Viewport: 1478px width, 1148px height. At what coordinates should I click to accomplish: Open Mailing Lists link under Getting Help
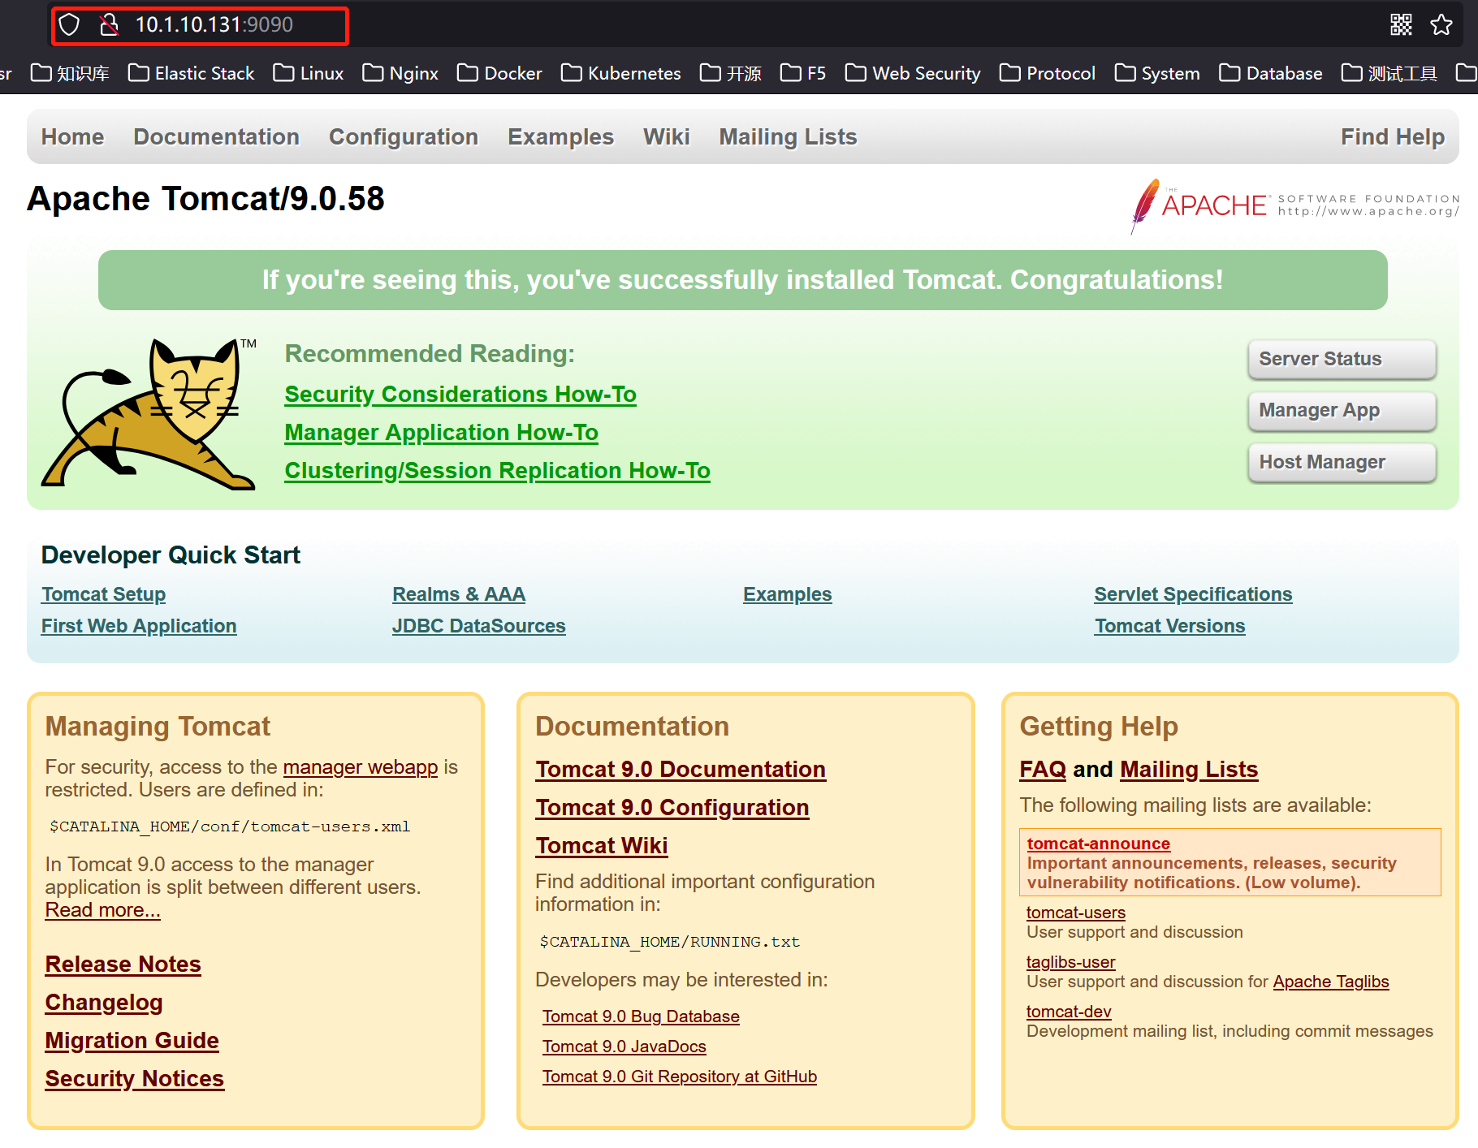coord(1189,770)
